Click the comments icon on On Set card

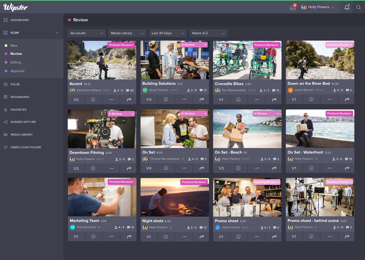(x=202, y=159)
